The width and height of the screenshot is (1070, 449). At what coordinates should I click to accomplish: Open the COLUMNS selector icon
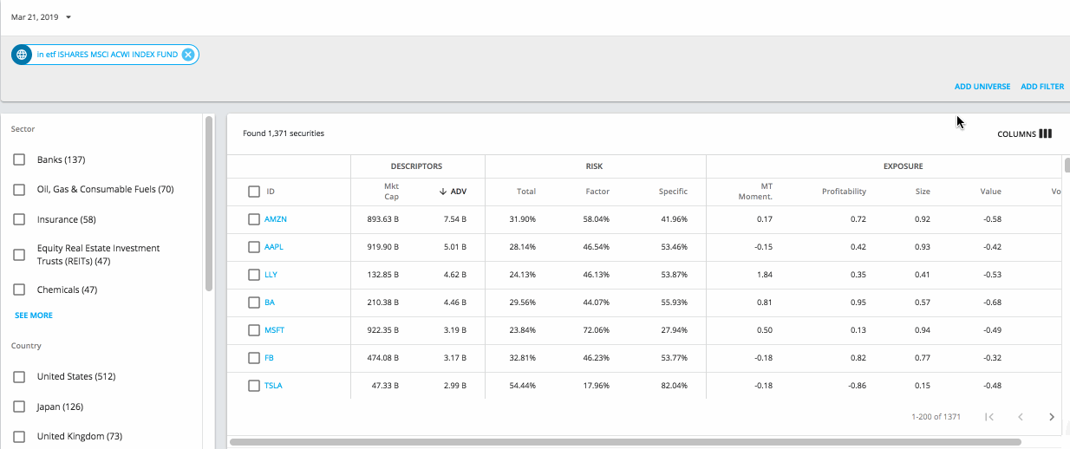pyautogui.click(x=1045, y=133)
